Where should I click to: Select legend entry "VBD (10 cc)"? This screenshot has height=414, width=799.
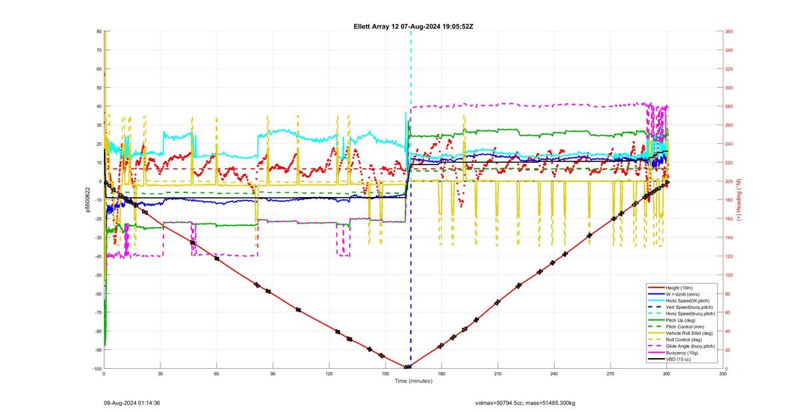point(678,359)
